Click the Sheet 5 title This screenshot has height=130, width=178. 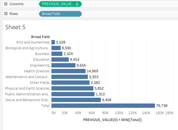(15, 27)
